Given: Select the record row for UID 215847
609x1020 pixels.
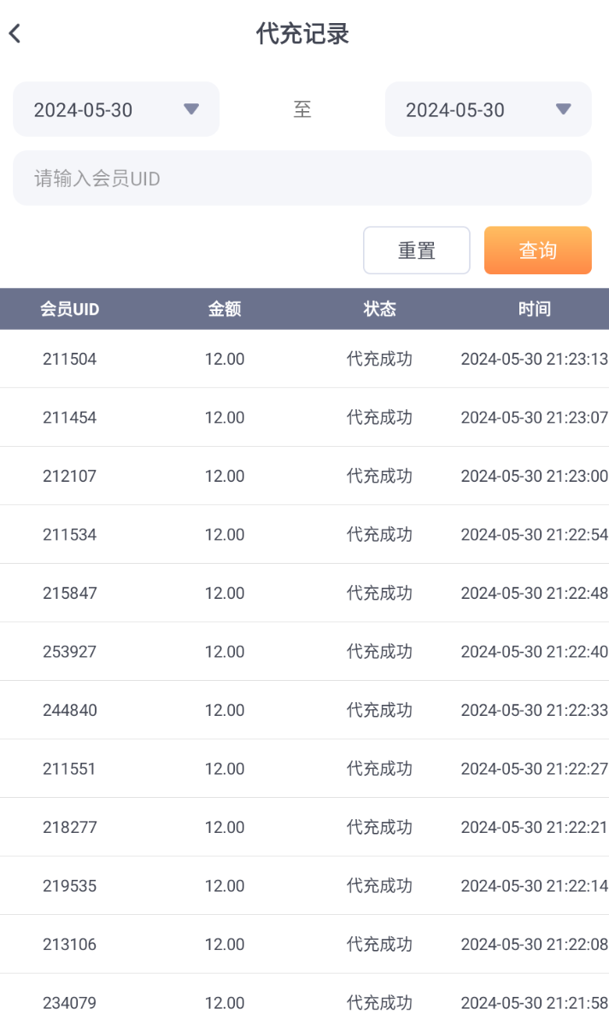Looking at the screenshot, I should tap(304, 593).
